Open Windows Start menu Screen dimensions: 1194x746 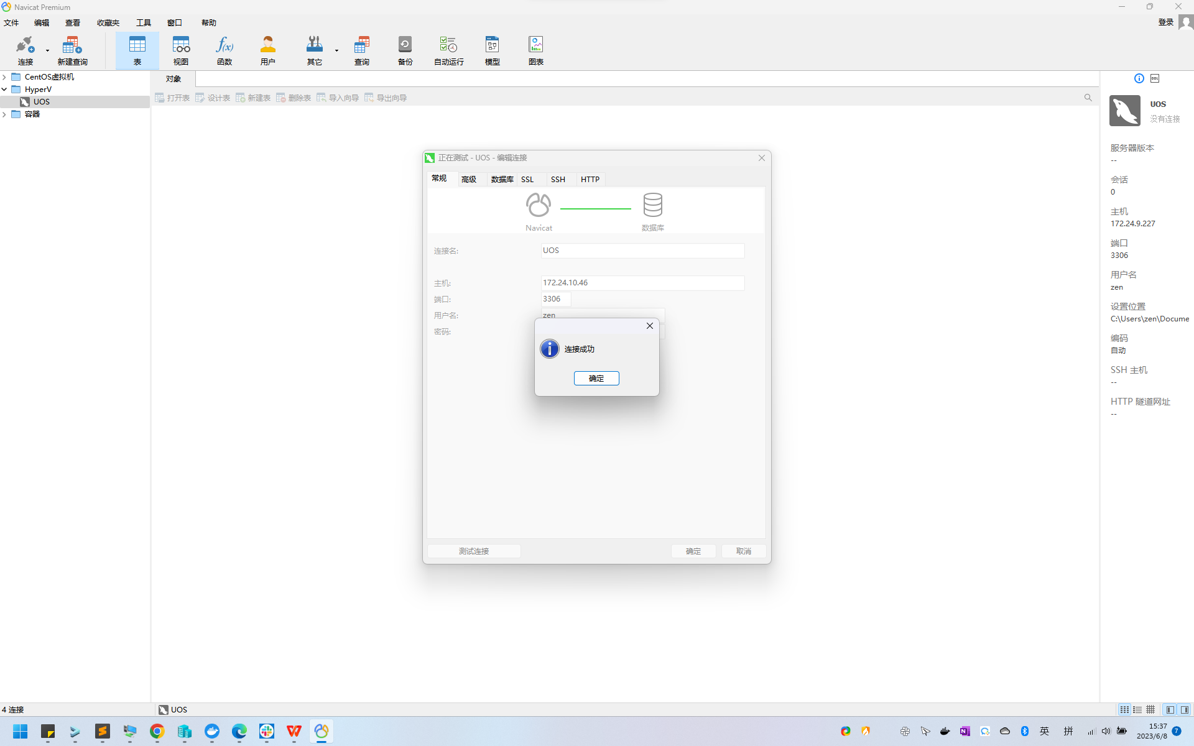(21, 731)
